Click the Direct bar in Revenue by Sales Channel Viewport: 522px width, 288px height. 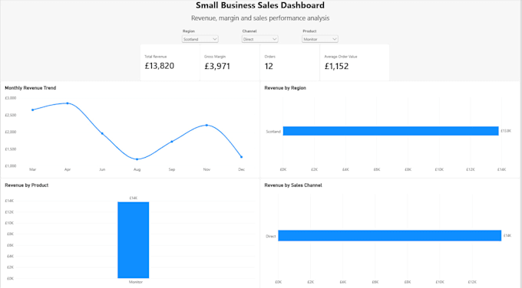point(390,235)
